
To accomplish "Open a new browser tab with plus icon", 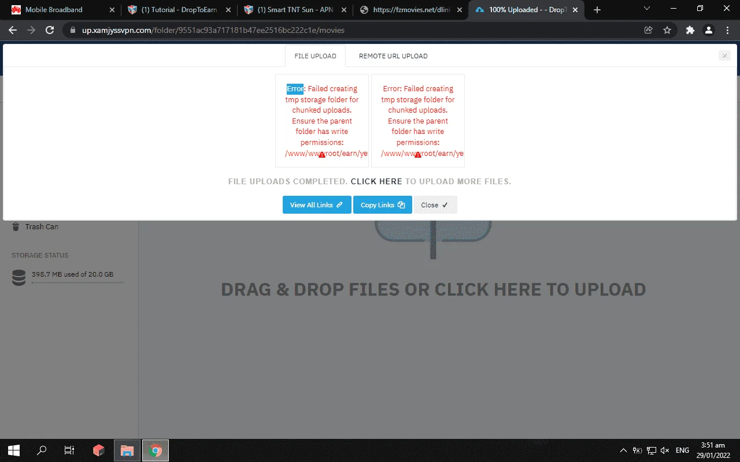I will coord(597,10).
